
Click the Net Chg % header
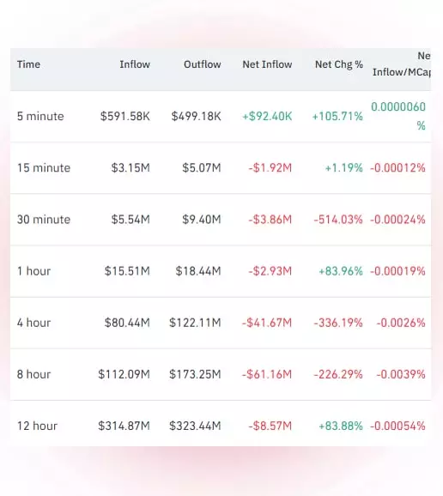[339, 64]
